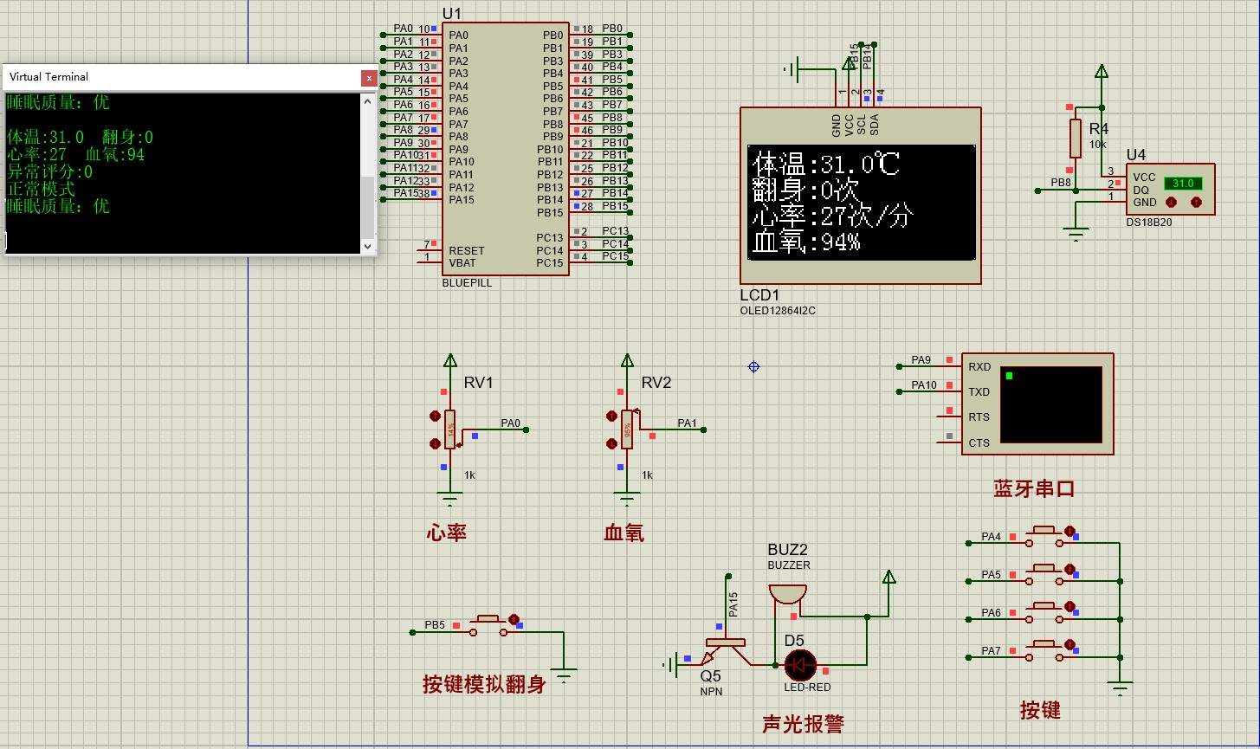Viewport: 1260px width, 749px height.
Task: Click the 正常模式 line in Virtual Terminal
Action: coord(41,190)
